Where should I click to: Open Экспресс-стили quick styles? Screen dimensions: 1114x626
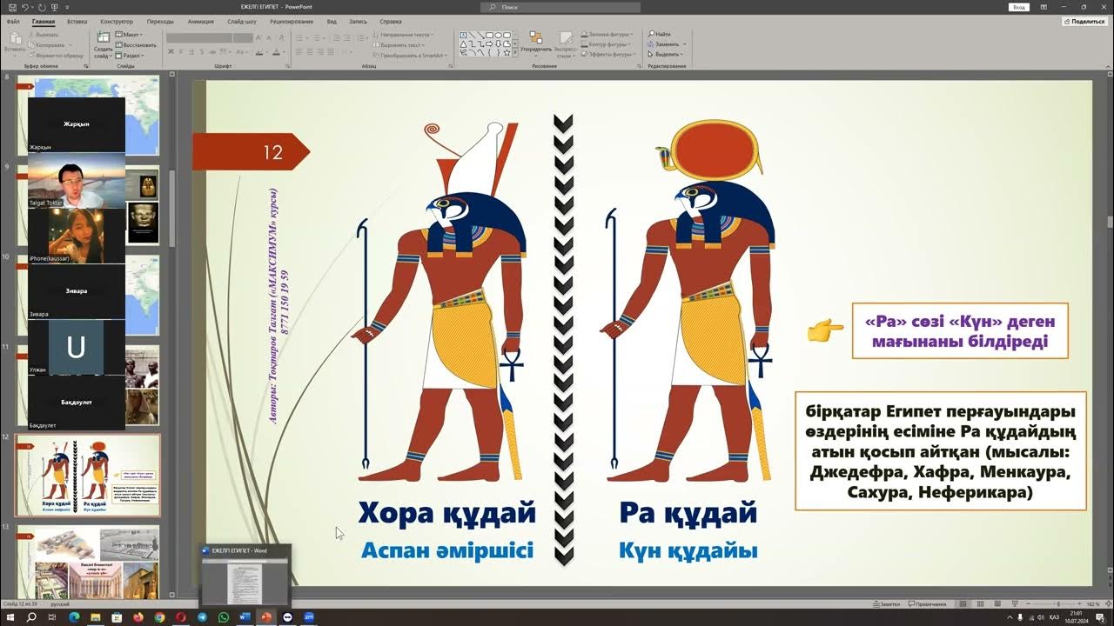point(566,43)
